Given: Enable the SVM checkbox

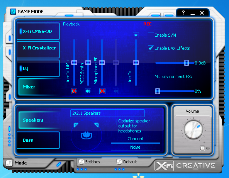Looking at the screenshot, I should (x=151, y=35).
